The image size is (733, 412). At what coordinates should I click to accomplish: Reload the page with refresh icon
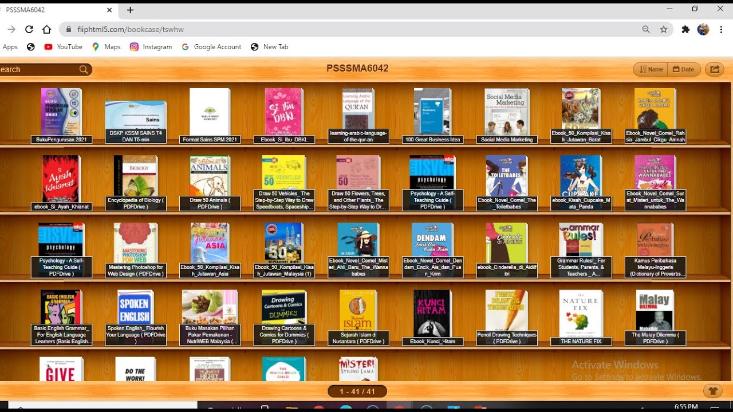(29, 29)
